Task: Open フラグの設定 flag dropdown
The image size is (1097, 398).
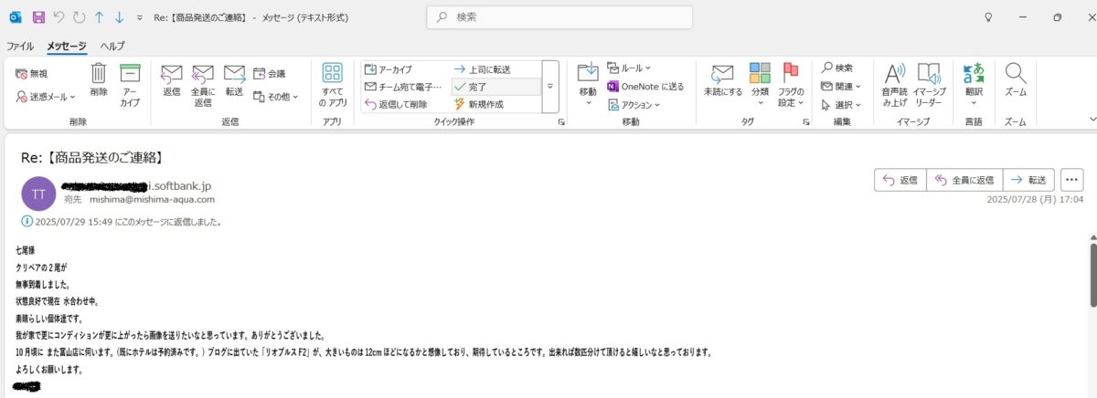Action: [x=791, y=85]
